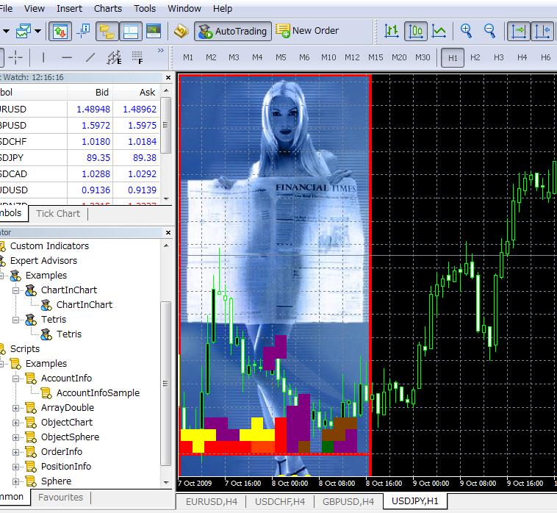Select the crosshair cursor tool
This screenshot has height=513, width=557.
[15, 57]
